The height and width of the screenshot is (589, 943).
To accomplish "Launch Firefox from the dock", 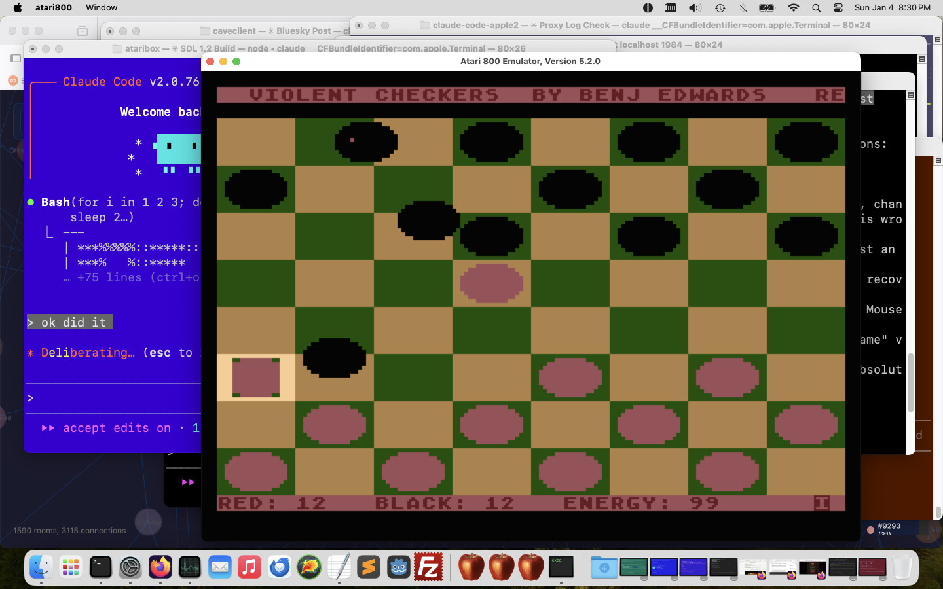I will 160,567.
